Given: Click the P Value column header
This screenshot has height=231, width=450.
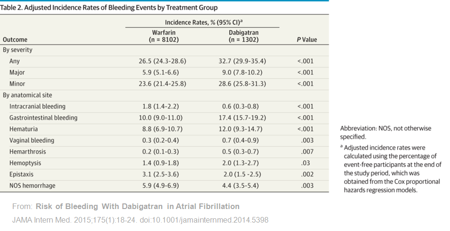Looking at the screenshot, I should [307, 40].
